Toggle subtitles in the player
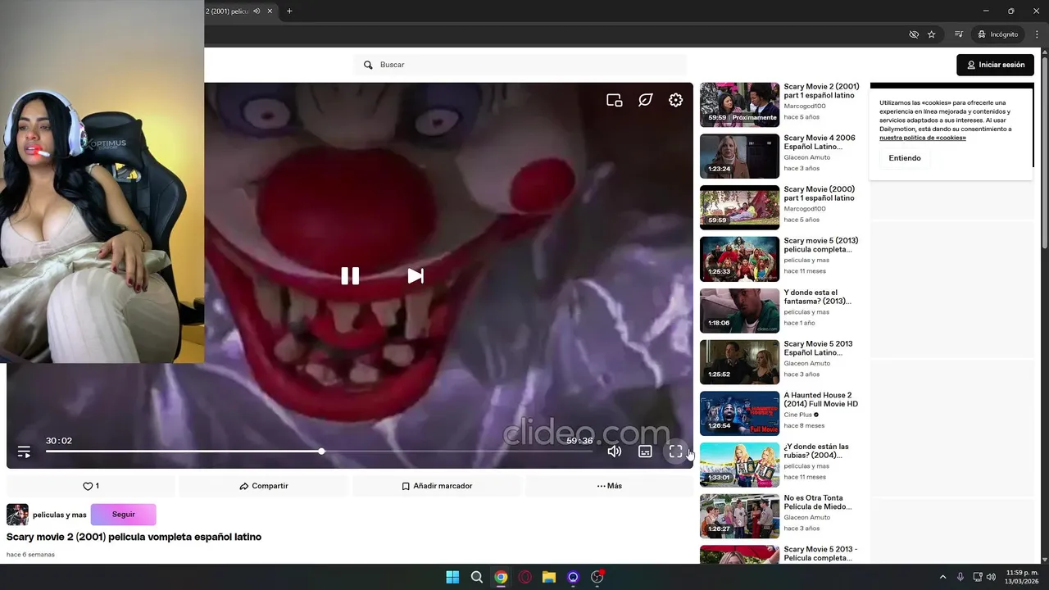This screenshot has height=590, width=1049. pyautogui.click(x=645, y=452)
